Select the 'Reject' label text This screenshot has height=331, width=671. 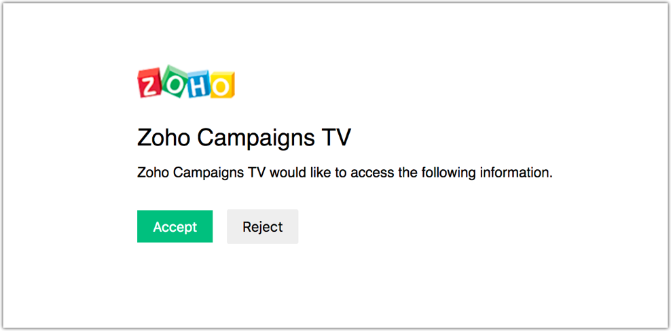pyautogui.click(x=262, y=227)
